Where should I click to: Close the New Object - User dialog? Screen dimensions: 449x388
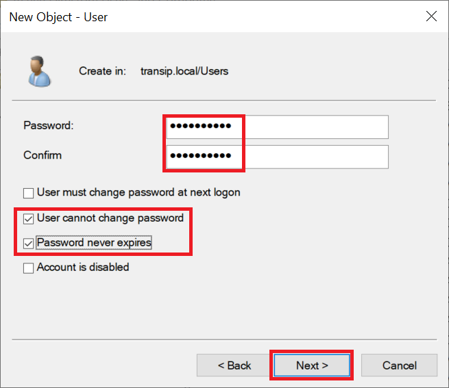431,17
